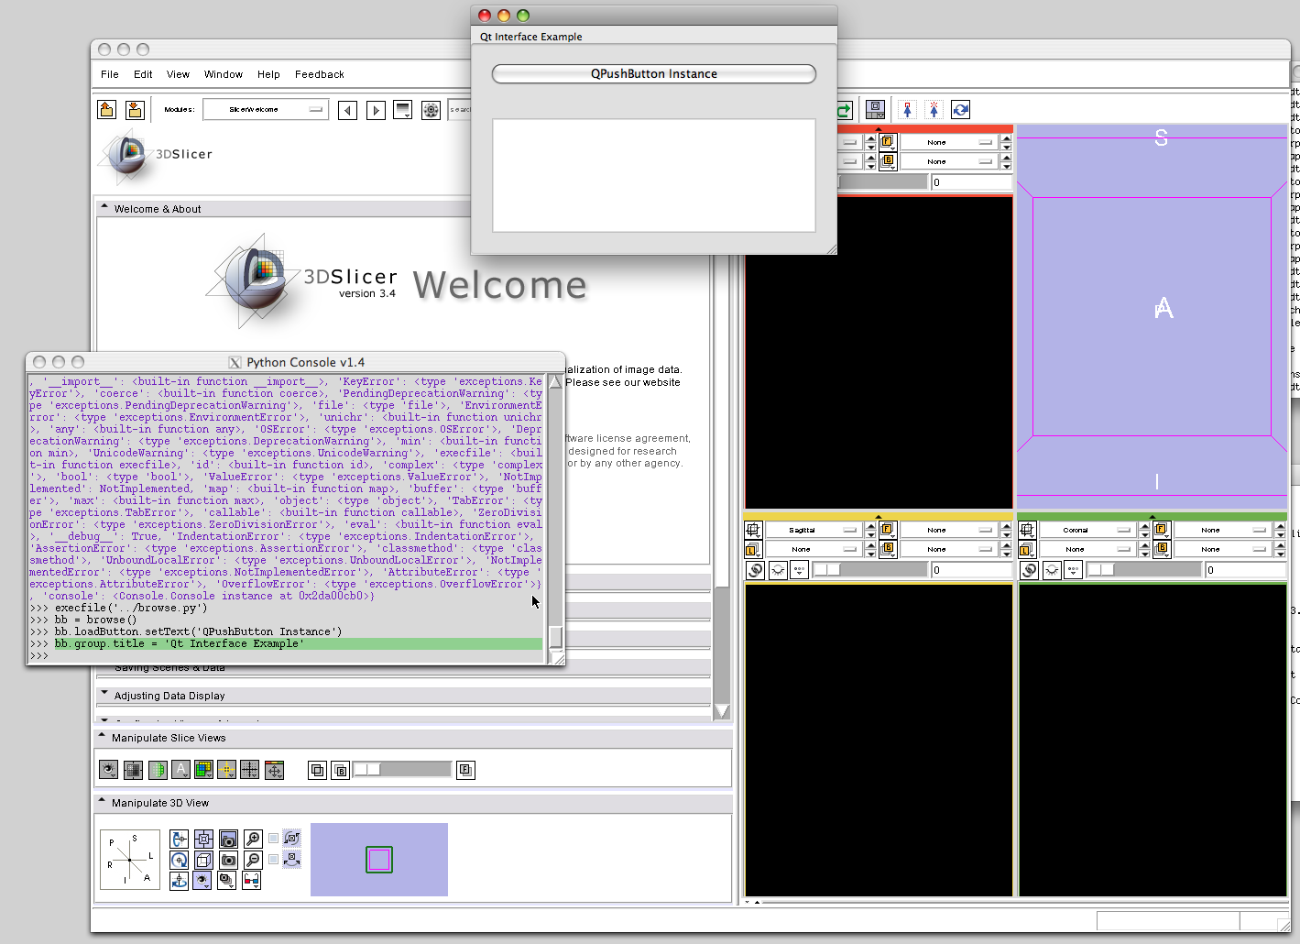Viewport: 1300px width, 944px height.
Task: Toggle the lower checkbox in 3D View panel
Action: (x=273, y=860)
